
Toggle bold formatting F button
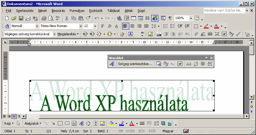102,26
